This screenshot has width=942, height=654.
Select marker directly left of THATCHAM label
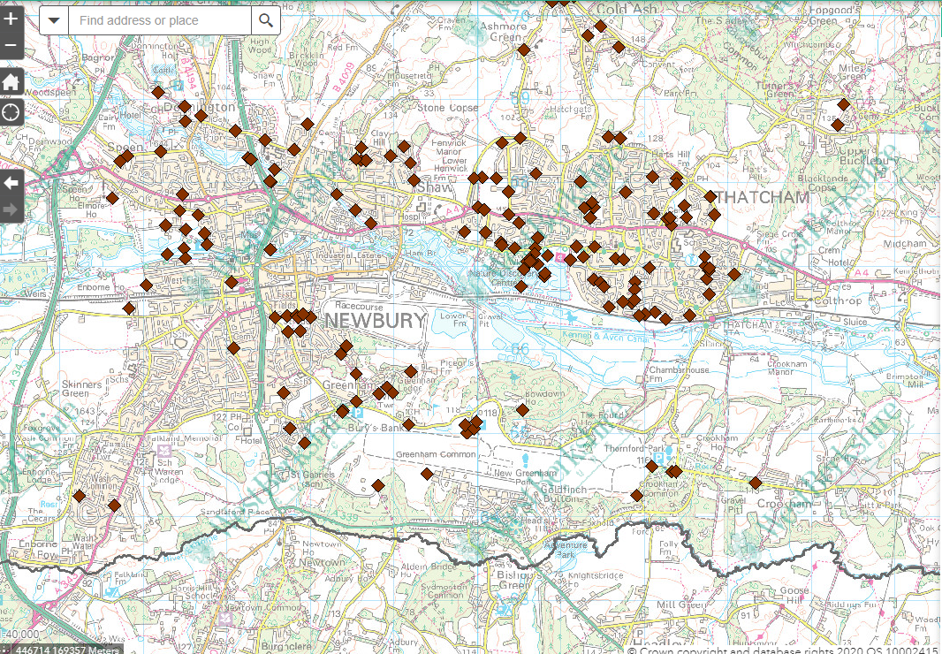click(710, 196)
